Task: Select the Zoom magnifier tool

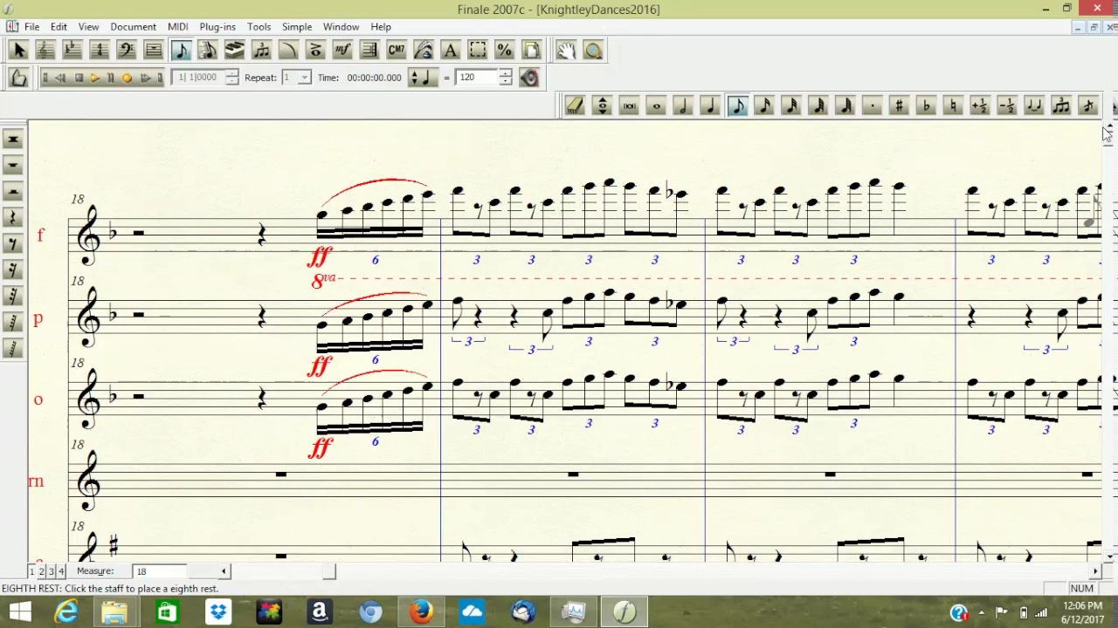Action: pos(593,51)
